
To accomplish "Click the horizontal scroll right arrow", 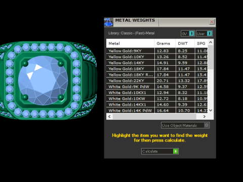I will point(205,116).
